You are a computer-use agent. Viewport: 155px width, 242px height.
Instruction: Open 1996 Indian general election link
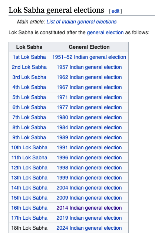coord(89,157)
